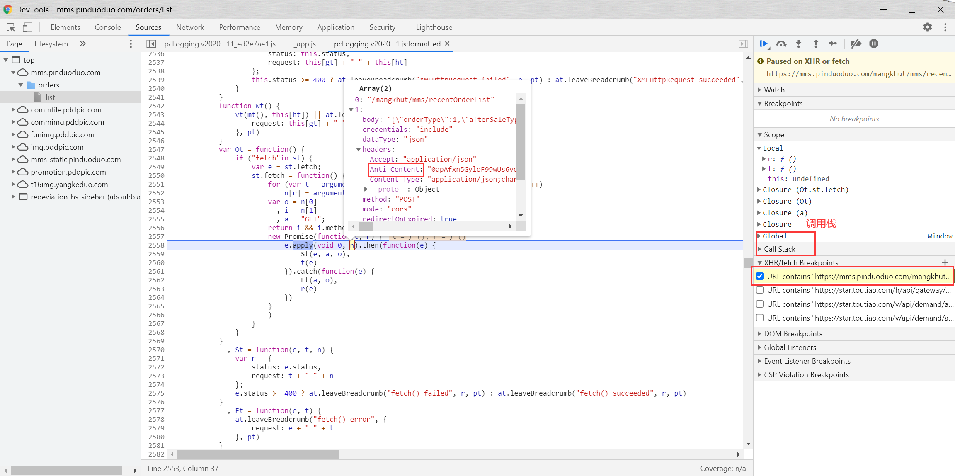The height and width of the screenshot is (476, 955).
Task: Select the Network tab in DevTools
Action: (189, 27)
